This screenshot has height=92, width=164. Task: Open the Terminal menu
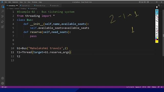coord(35,2)
